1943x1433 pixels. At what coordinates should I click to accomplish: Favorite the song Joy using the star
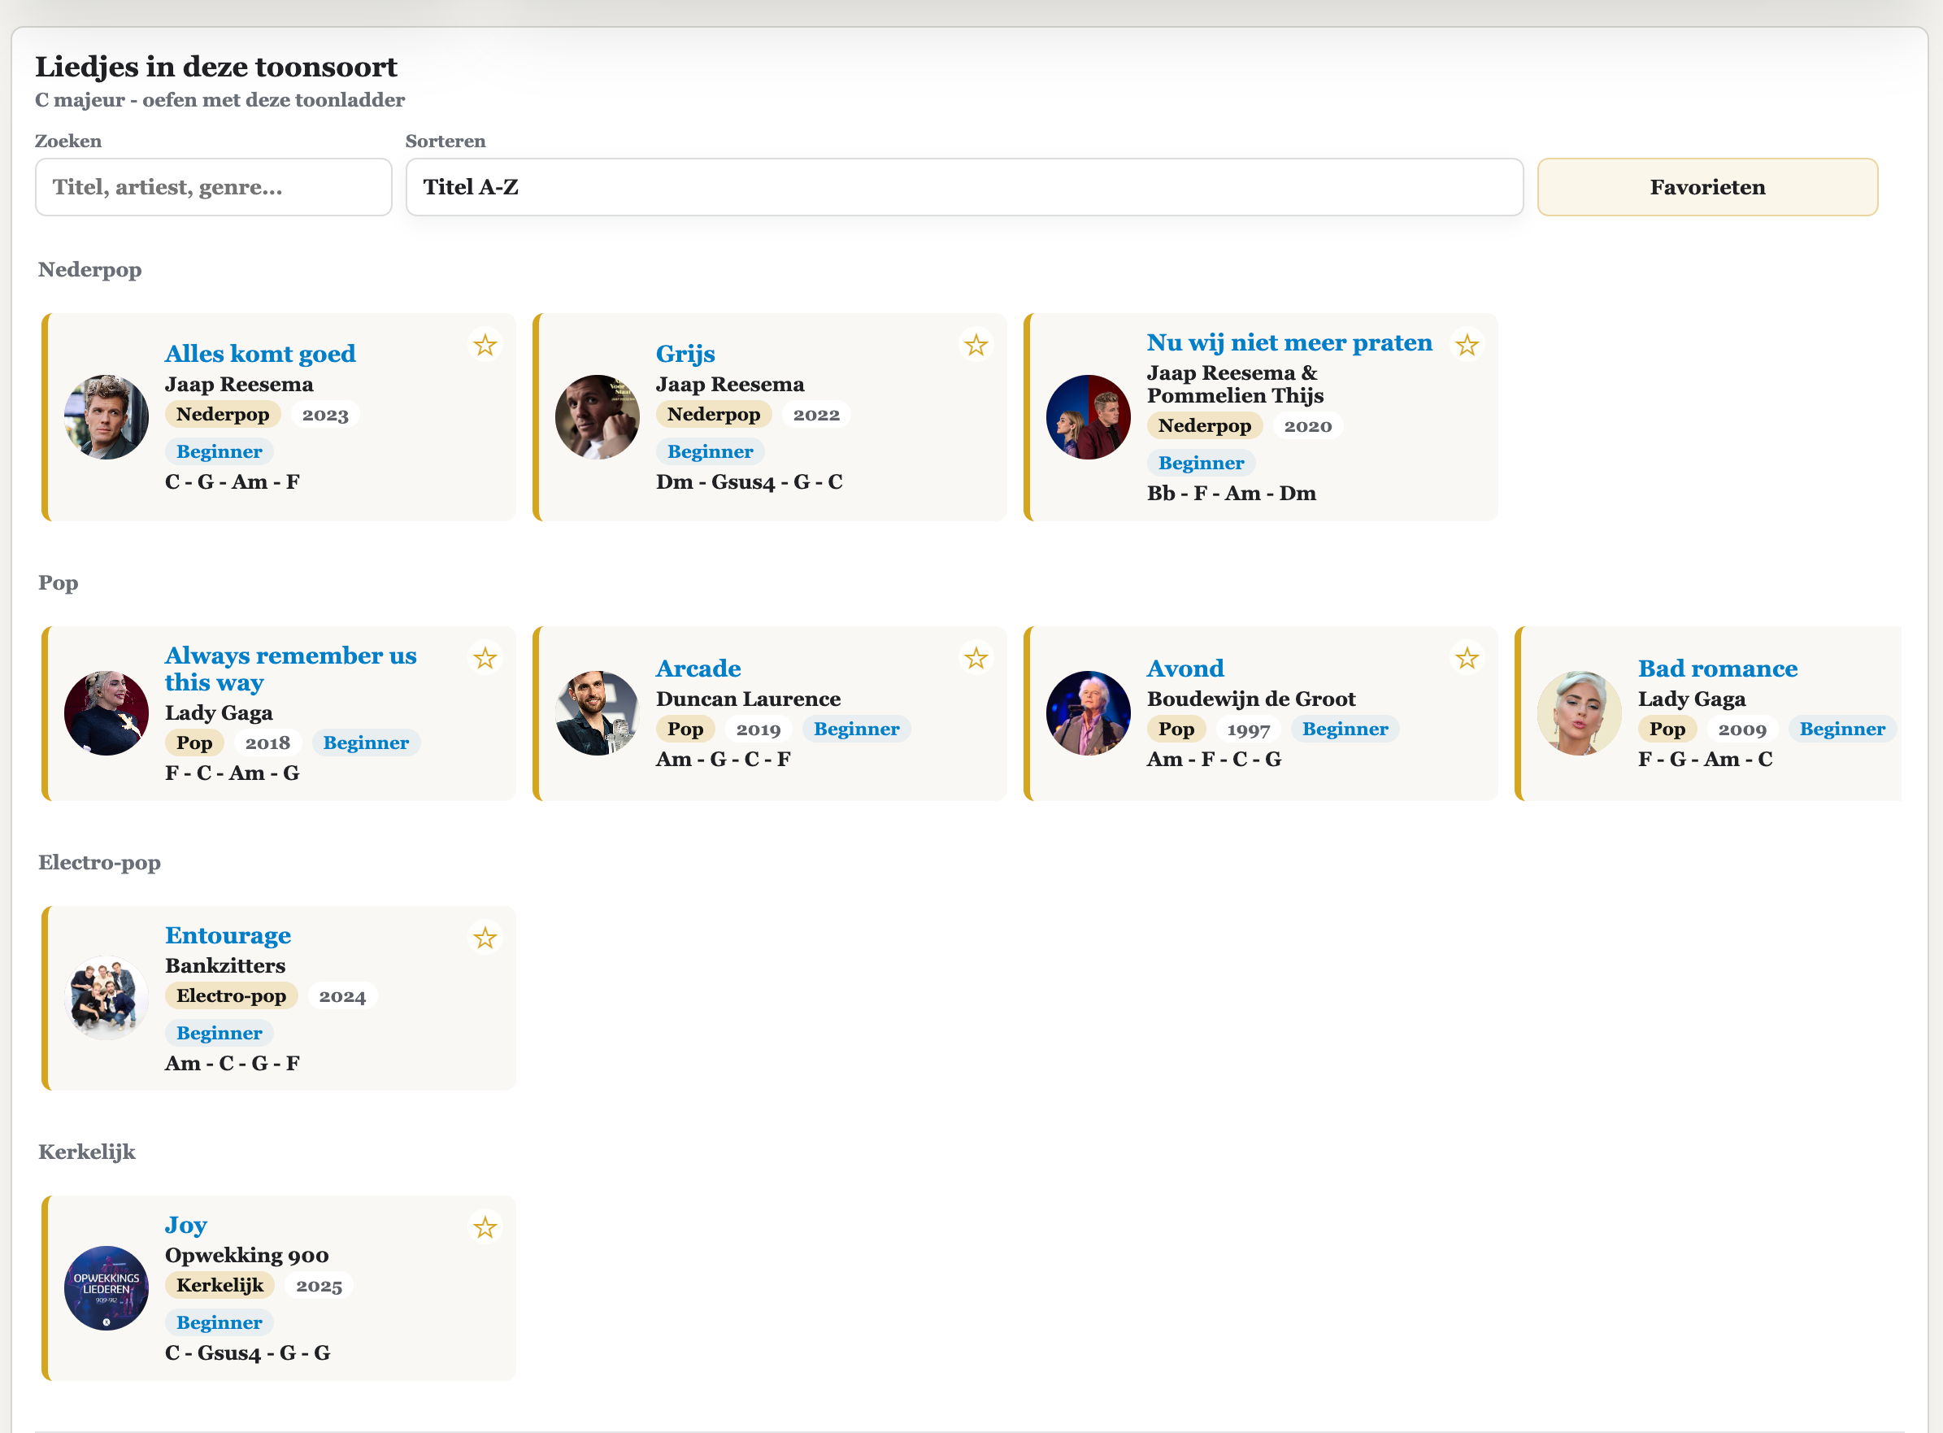(x=485, y=1227)
